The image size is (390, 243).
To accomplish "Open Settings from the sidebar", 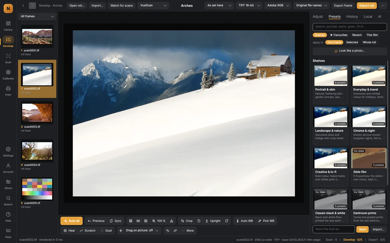I will 8,152.
